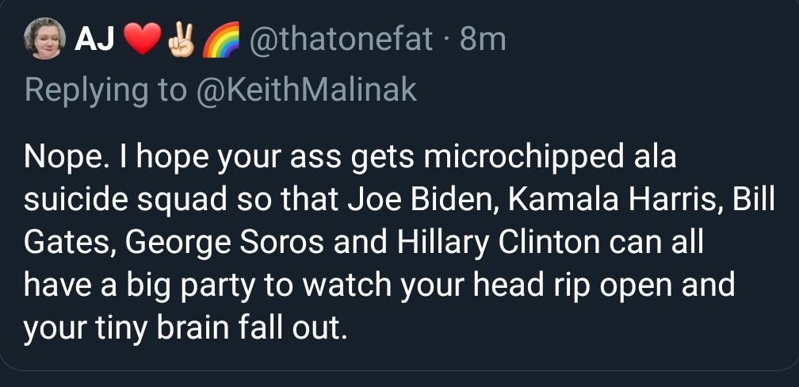Open AJ's profile avatar picture
Screen dimensions: 799x387
tap(46, 40)
